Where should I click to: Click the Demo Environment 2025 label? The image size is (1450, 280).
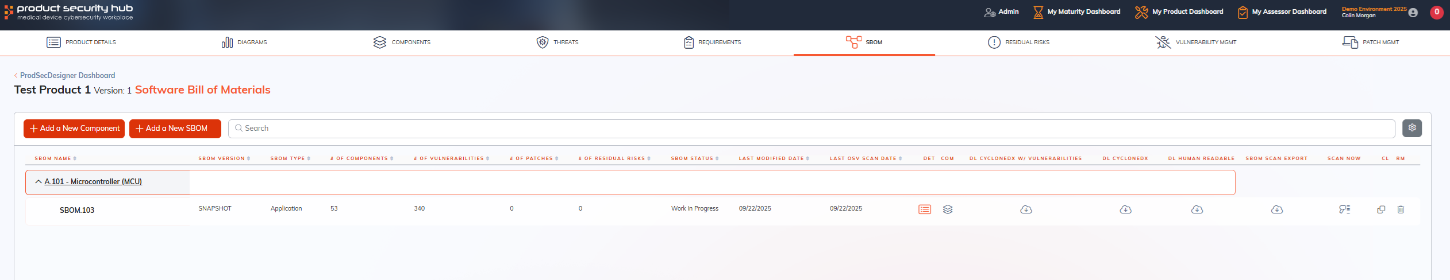(1374, 9)
